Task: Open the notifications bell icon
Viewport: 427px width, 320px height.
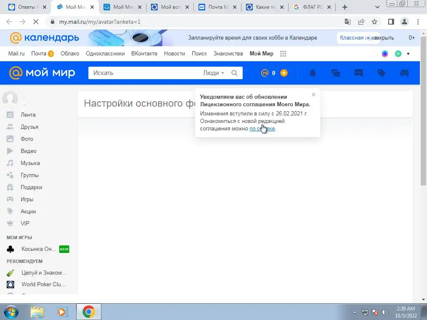Action: tap(313, 73)
